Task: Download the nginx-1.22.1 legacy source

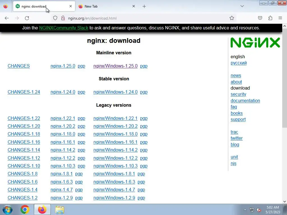Action: pyautogui.click(x=63, y=118)
